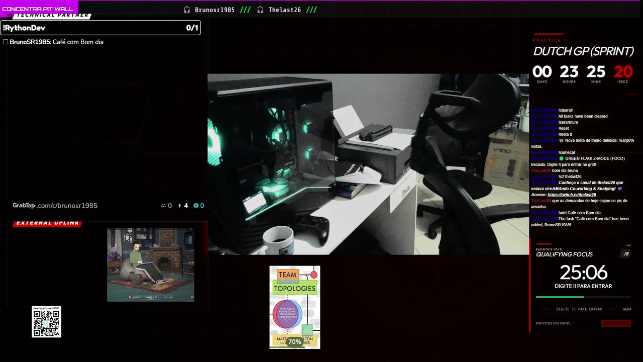
Task: Click the QR code image
Action: click(x=46, y=324)
